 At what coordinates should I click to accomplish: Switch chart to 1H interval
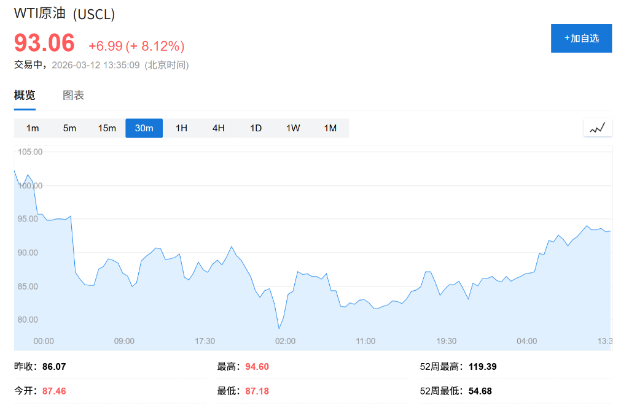[x=181, y=128]
